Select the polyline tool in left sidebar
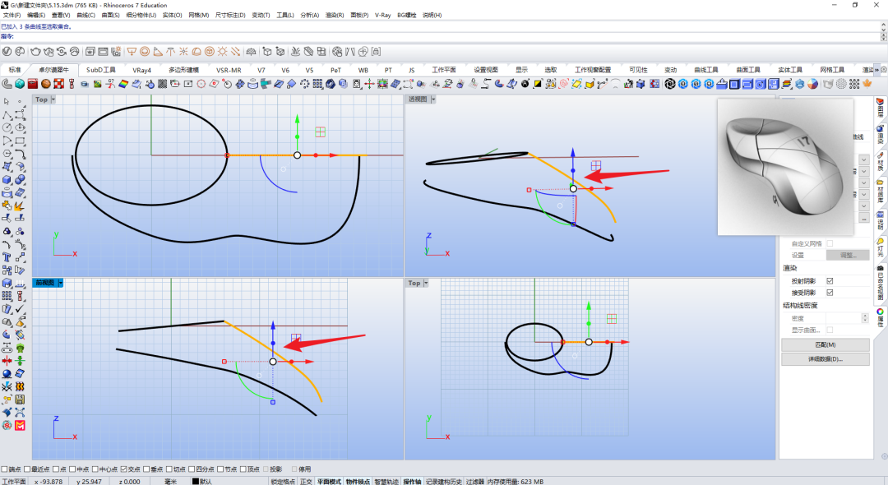 tap(7, 115)
